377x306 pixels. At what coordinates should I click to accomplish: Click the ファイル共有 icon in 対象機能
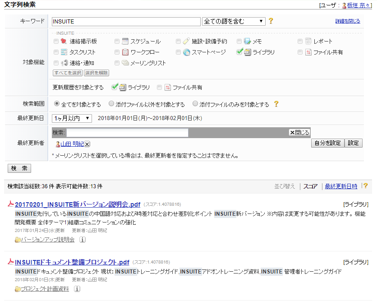coord(308,52)
